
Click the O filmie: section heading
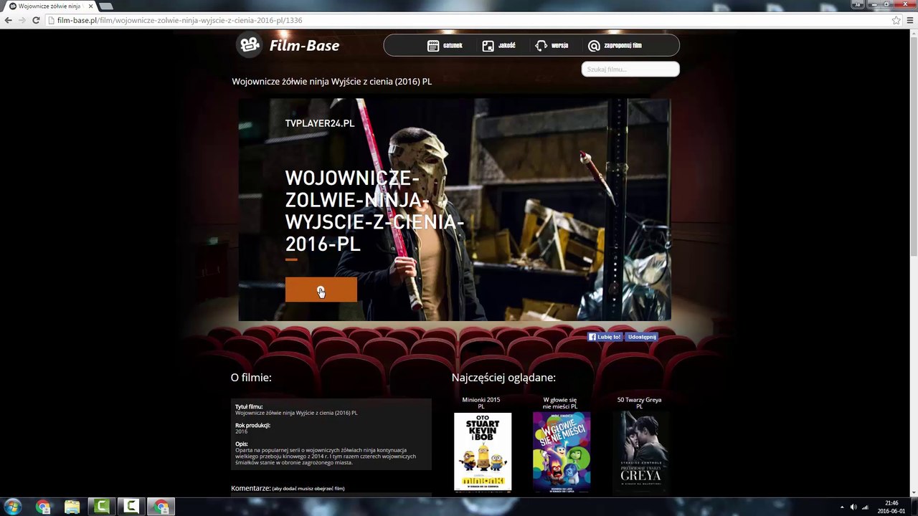(251, 378)
